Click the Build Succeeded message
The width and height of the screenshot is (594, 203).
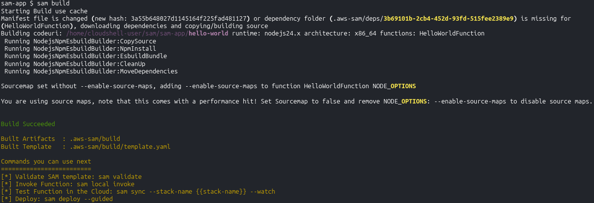tap(28, 124)
